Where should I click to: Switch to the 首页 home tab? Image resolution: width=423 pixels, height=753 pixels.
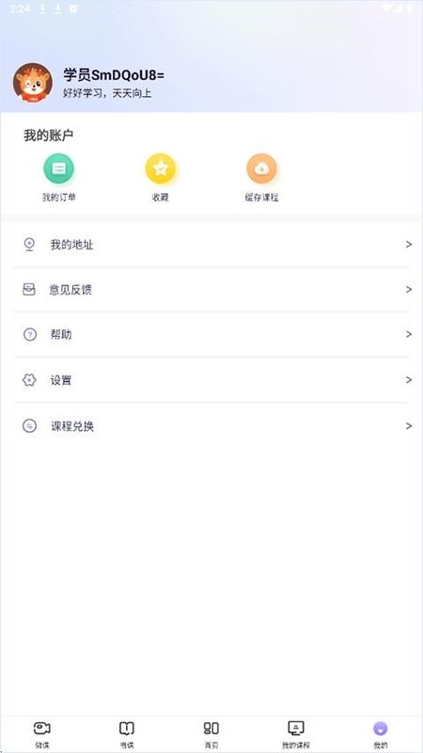coord(211,735)
